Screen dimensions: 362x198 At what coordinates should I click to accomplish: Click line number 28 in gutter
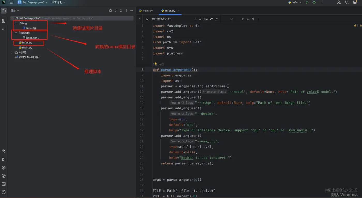(141, 180)
